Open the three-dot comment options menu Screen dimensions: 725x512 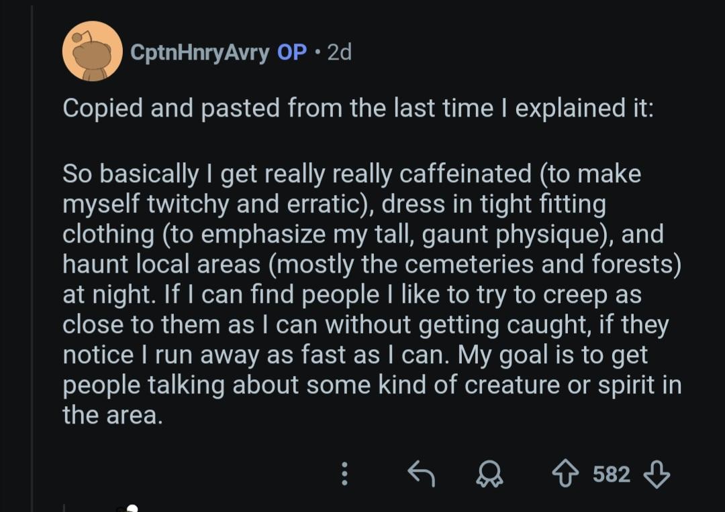pyautogui.click(x=345, y=474)
